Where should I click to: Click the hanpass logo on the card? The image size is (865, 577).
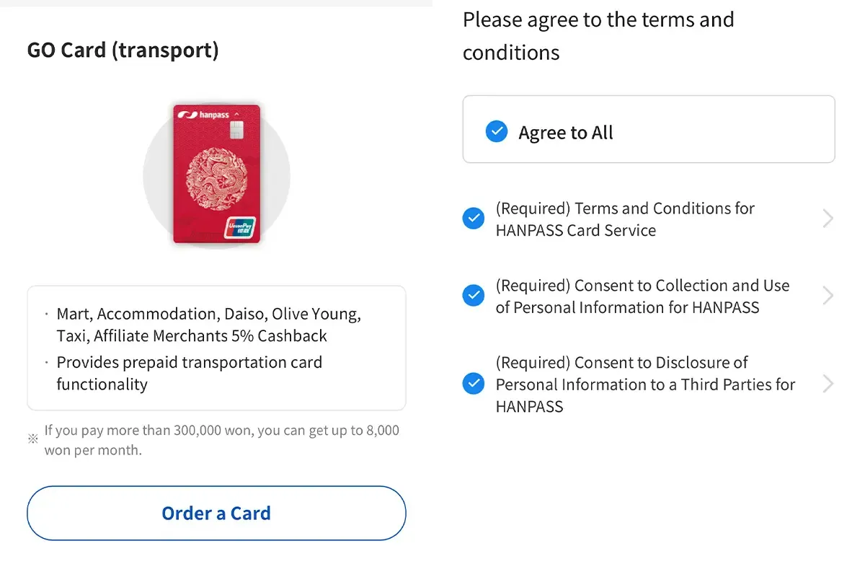205,115
